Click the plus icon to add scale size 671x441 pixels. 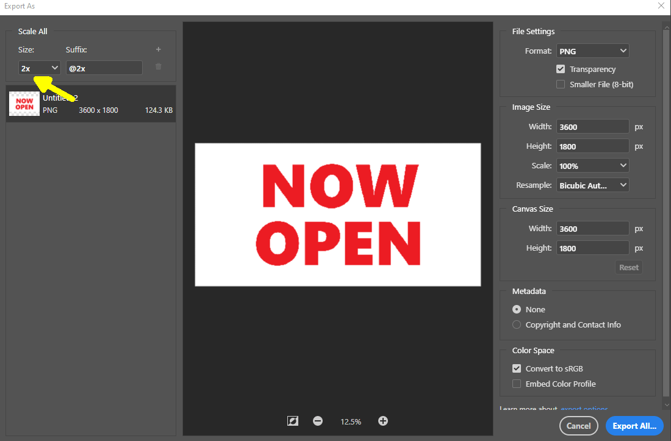[159, 49]
